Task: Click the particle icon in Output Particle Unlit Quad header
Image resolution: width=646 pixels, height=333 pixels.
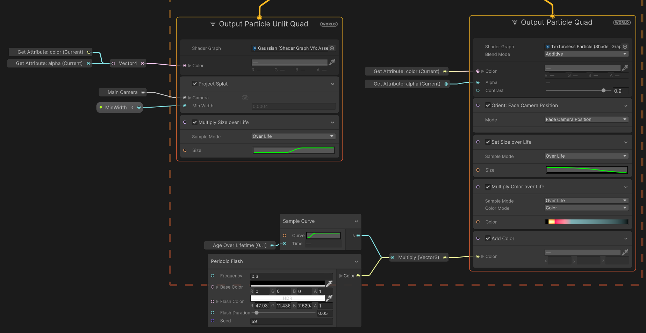Action: pos(213,24)
